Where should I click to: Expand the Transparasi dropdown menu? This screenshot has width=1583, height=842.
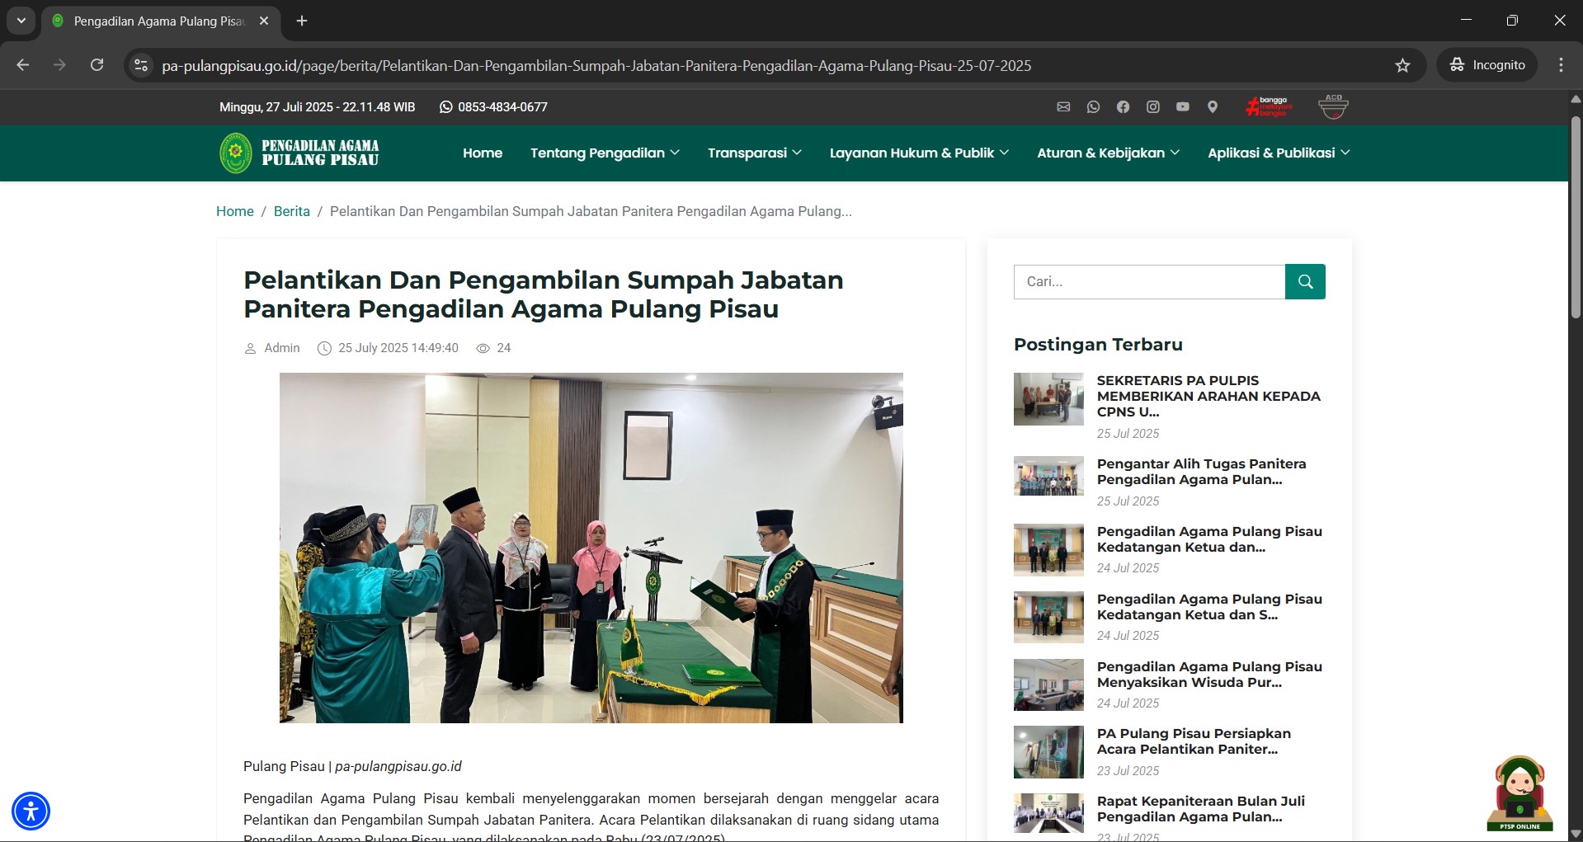[x=754, y=153]
